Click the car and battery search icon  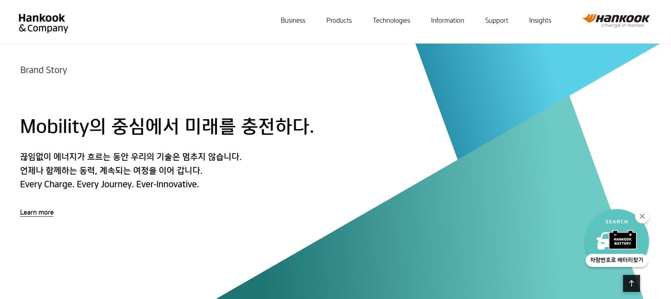click(616, 240)
